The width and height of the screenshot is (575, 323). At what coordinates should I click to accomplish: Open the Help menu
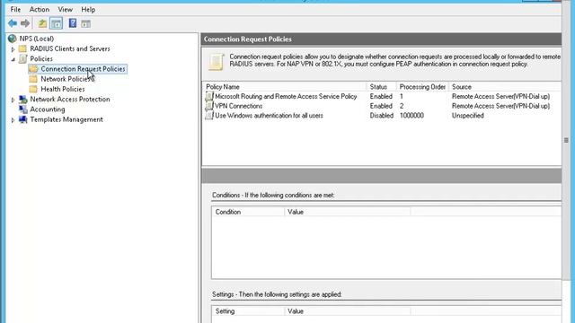(88, 10)
